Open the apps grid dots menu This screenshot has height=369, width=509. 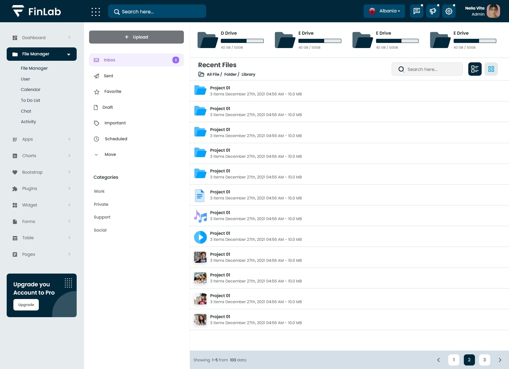(95, 12)
